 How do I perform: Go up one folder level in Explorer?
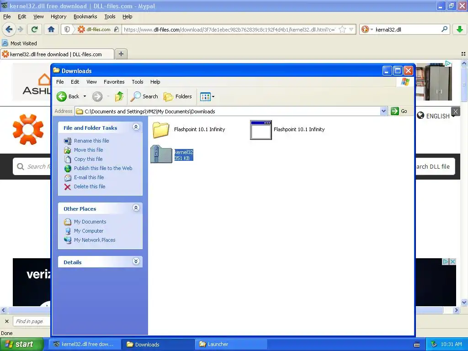point(119,96)
